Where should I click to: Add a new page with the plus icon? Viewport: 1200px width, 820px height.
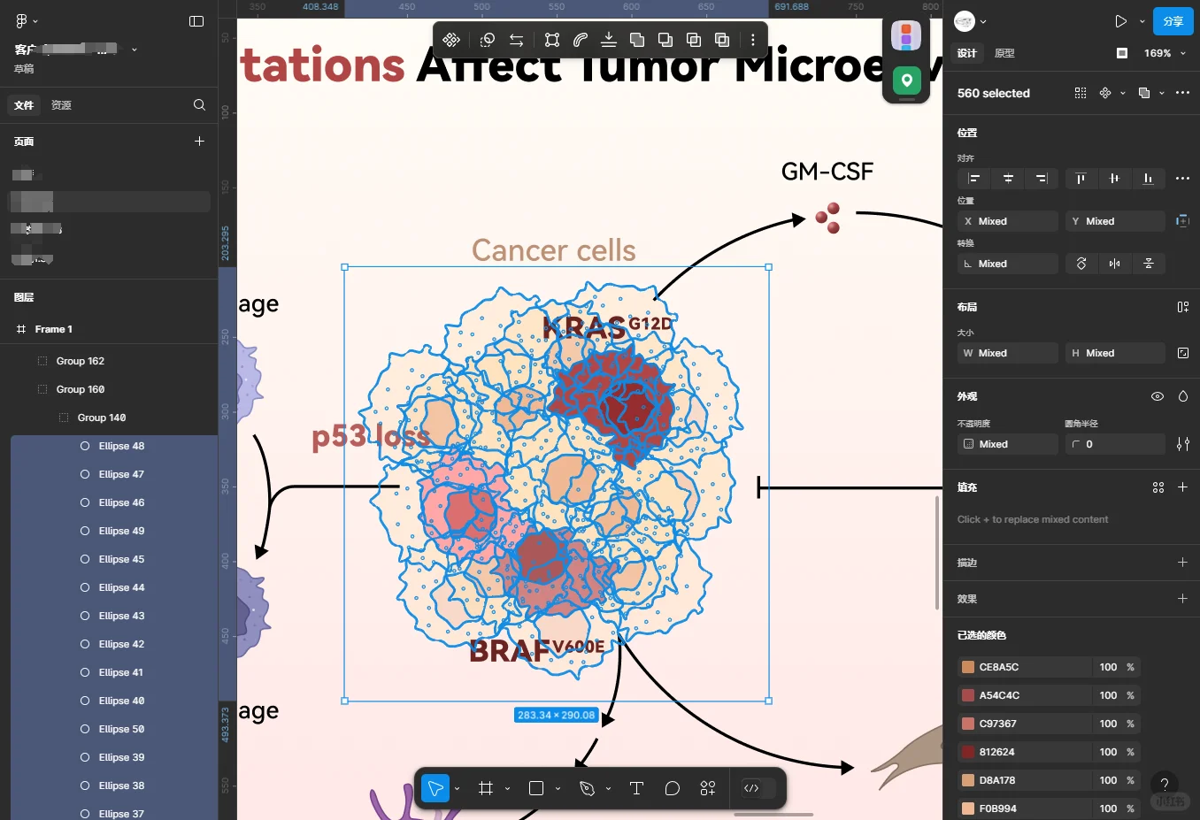[x=199, y=141]
